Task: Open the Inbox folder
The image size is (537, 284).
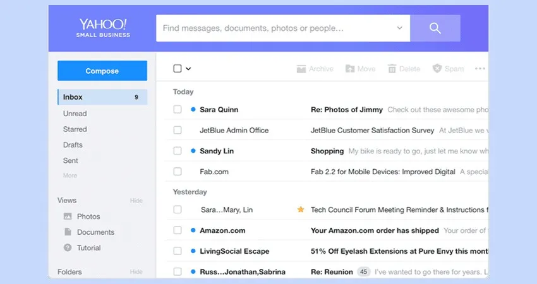Action: [102, 97]
